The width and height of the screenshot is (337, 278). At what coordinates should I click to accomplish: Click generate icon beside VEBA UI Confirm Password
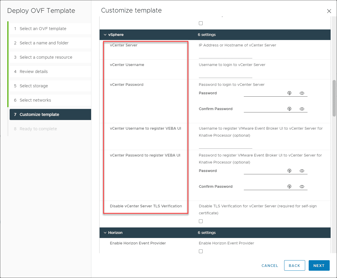pyautogui.click(x=289, y=187)
